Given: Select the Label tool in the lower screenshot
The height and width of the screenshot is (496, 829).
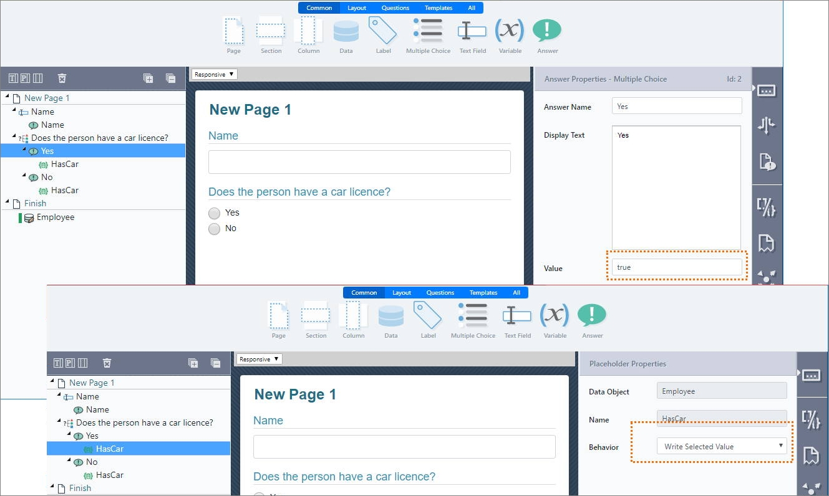Looking at the screenshot, I should [x=428, y=320].
